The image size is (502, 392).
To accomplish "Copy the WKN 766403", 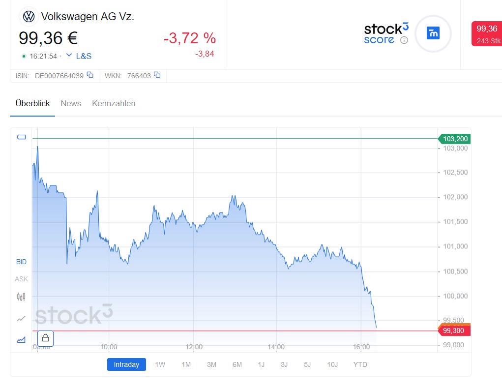I will point(157,75).
